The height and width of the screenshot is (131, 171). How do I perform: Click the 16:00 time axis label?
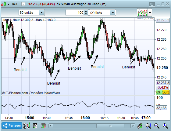point(85,118)
